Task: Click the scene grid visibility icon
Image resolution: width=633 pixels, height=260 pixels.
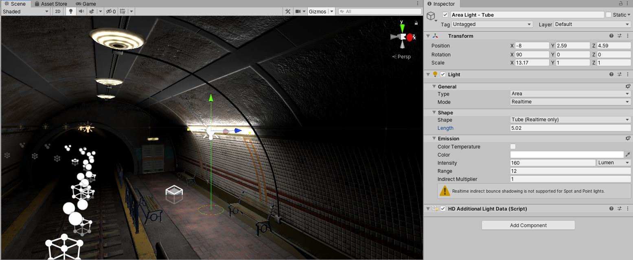Action: tap(122, 11)
